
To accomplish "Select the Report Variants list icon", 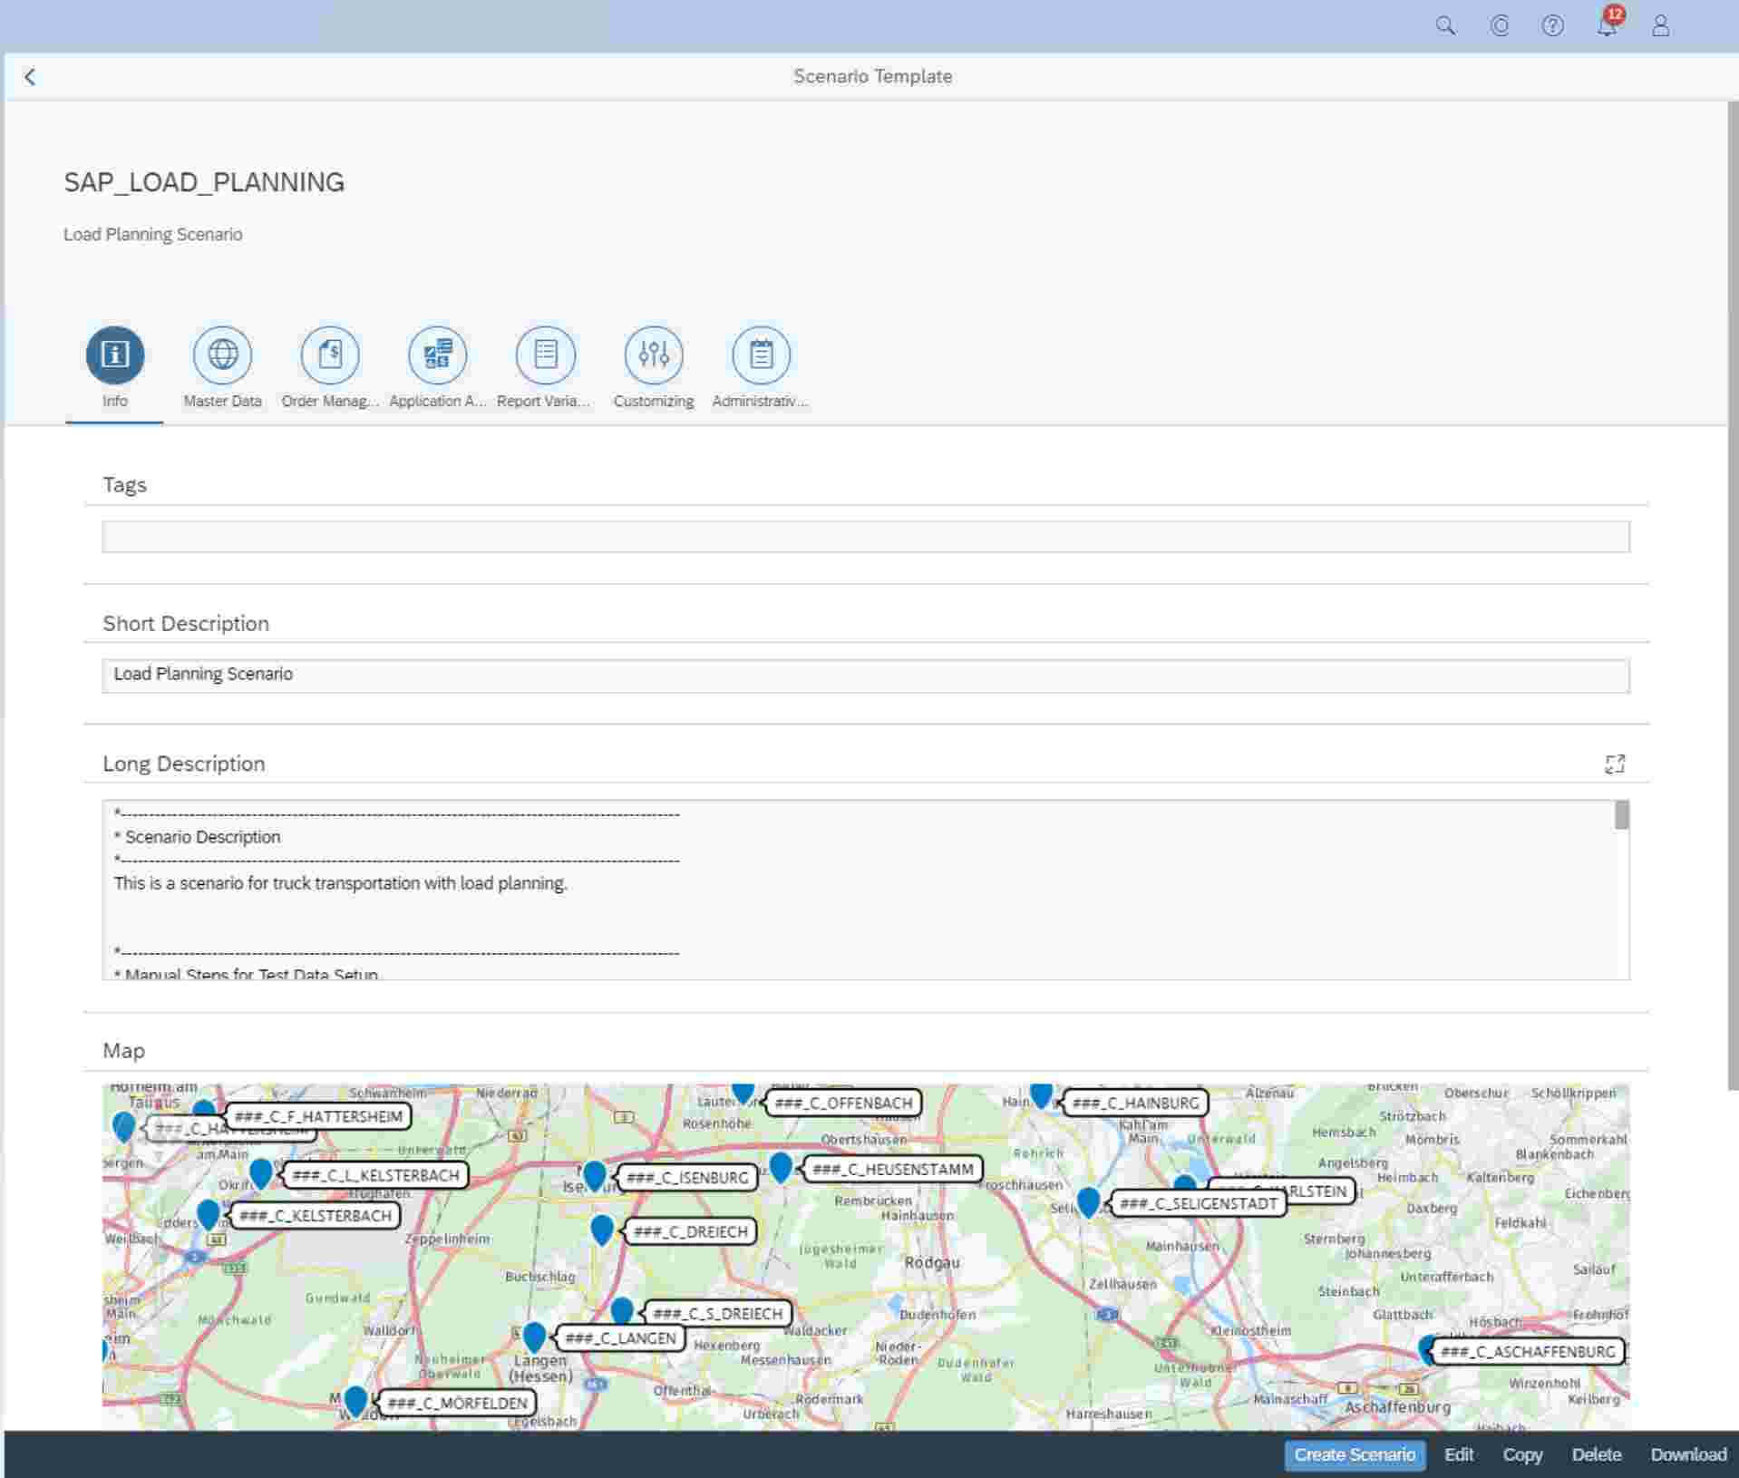I will click(545, 355).
